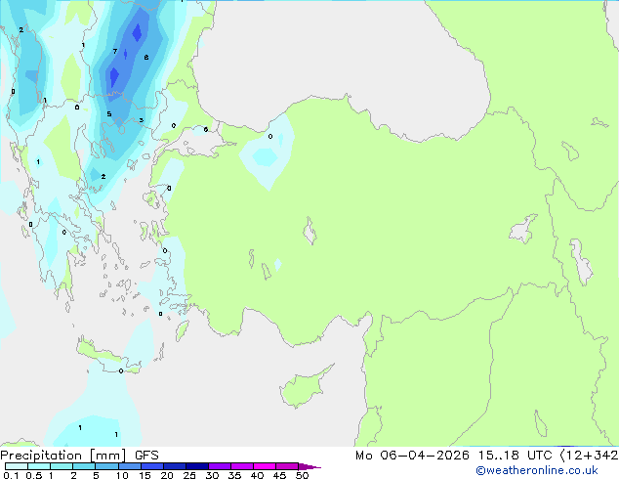Select the 'Precipitation [mm] GFS' title text
The width and height of the screenshot is (619, 479).
tap(79, 456)
